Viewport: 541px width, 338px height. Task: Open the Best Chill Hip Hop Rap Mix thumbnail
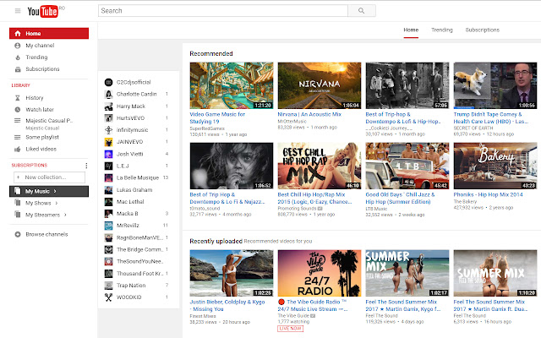click(x=320, y=166)
